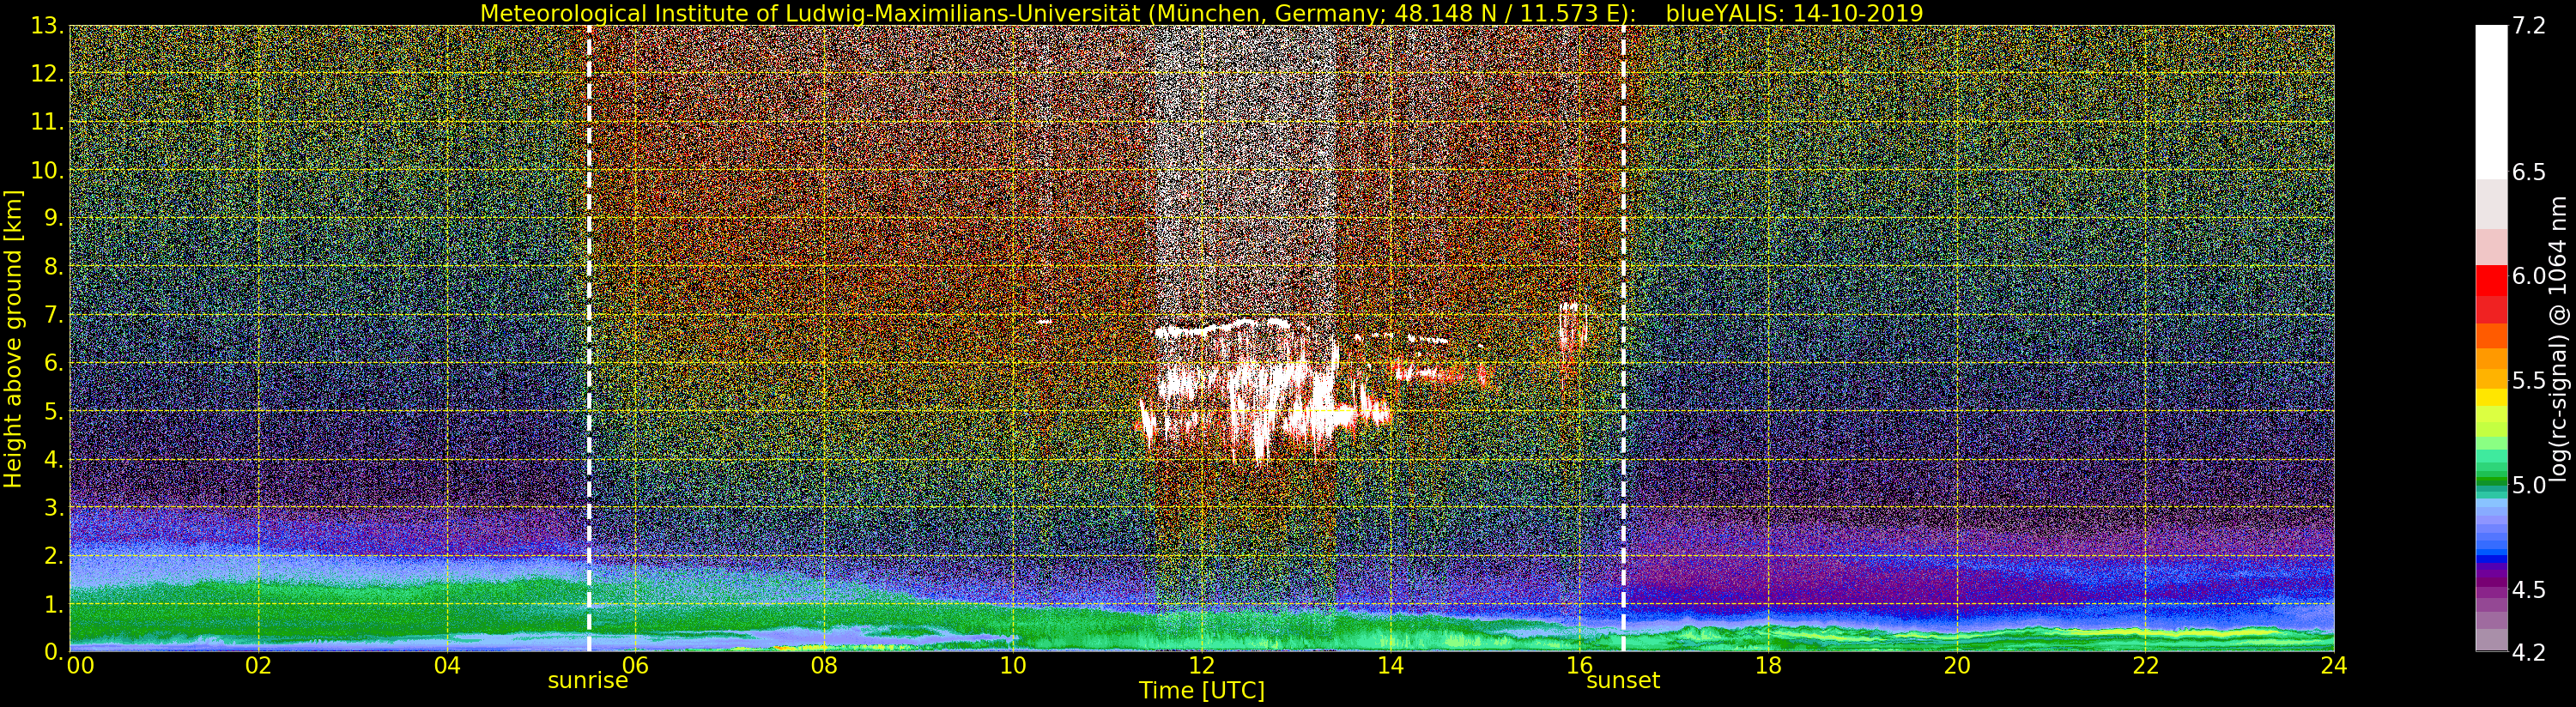The image size is (2576, 707).
Task: Click the 'sunrise' label below the axis
Action: click(588, 681)
